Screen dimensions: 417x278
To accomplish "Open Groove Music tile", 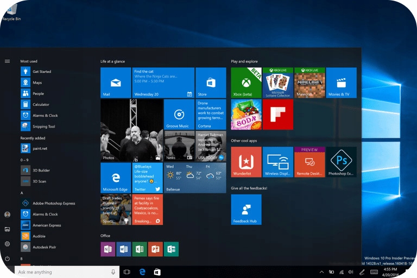I will coord(179,114).
